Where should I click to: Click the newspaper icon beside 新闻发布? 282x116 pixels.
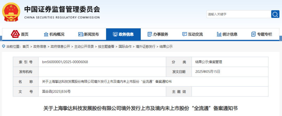81,34
